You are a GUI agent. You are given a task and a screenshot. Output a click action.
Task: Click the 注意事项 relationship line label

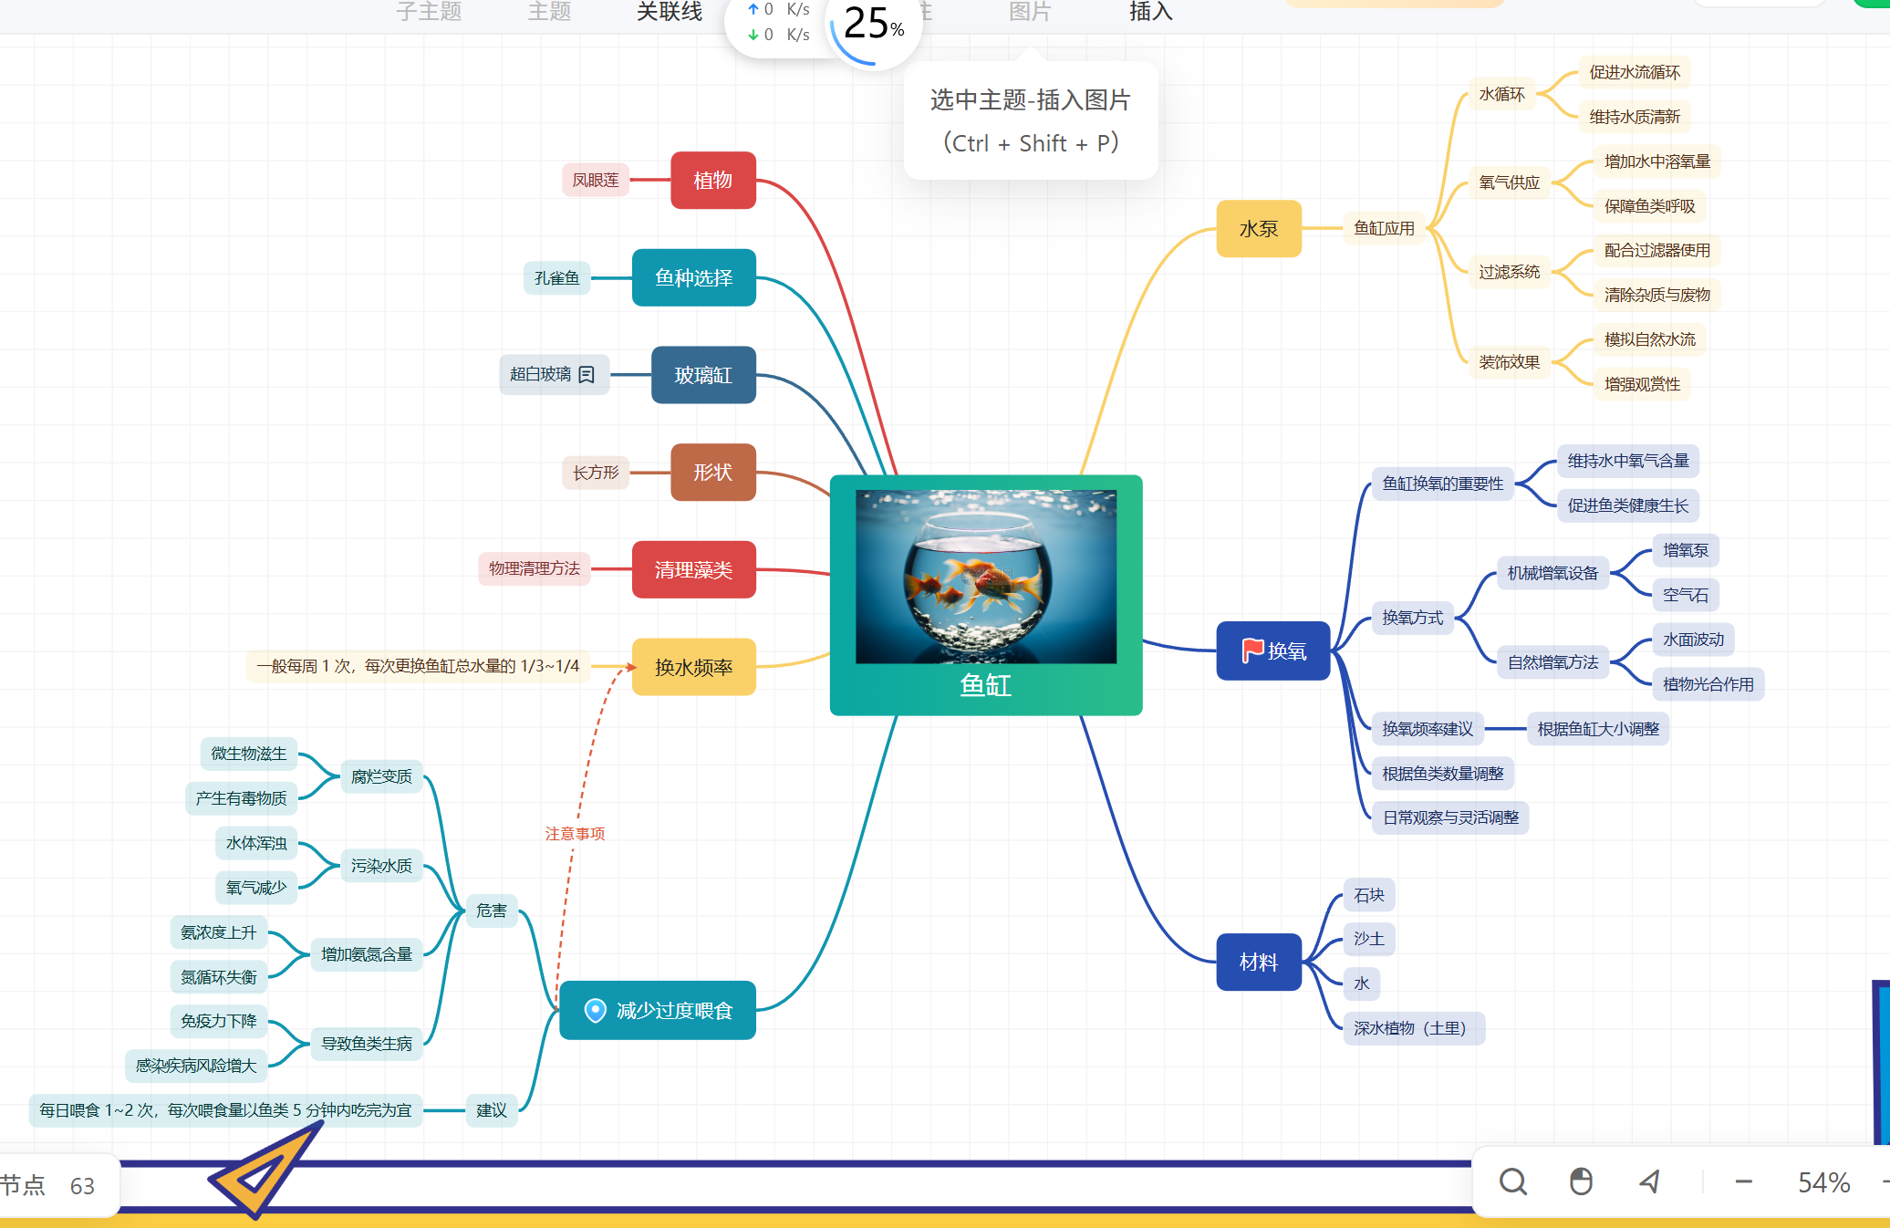pyautogui.click(x=575, y=834)
